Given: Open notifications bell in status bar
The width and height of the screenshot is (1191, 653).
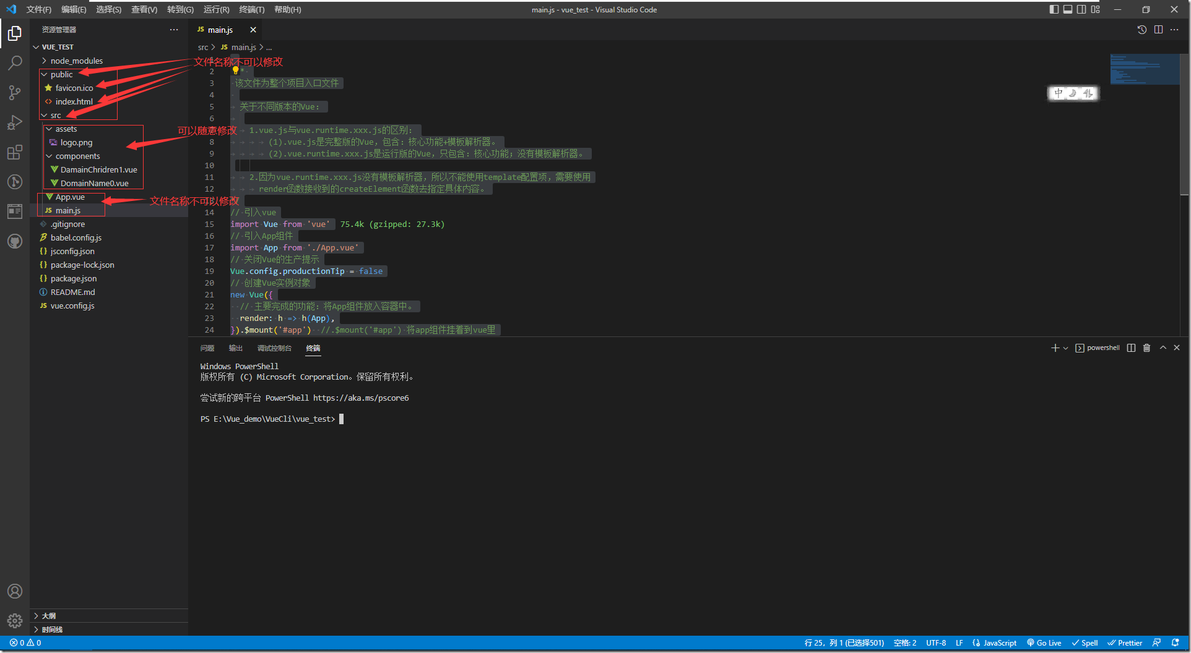Looking at the screenshot, I should (1175, 643).
